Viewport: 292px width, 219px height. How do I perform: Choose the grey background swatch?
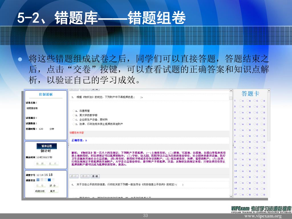[x=42, y=180]
